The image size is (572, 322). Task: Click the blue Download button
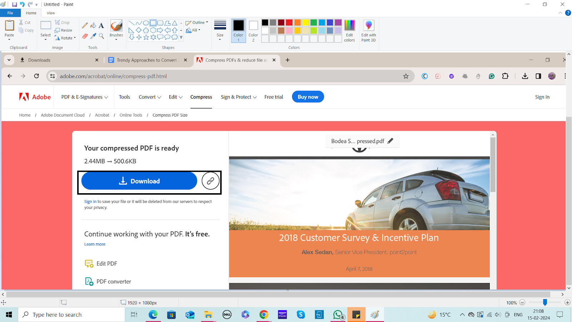[x=139, y=181]
